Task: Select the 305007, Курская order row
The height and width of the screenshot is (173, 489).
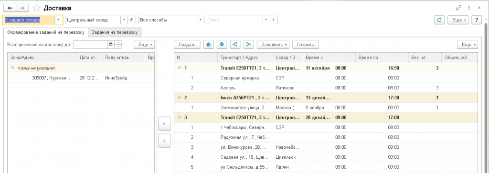Action: pos(81,78)
